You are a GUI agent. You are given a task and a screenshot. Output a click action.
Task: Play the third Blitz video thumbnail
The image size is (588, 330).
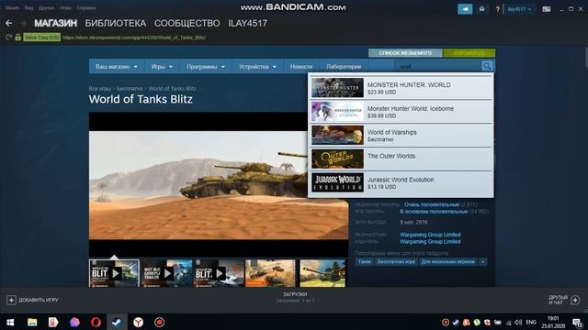(219, 273)
